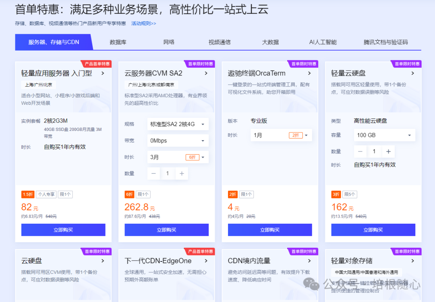Screen dimensions: 435x302
Task: Open the 下一代CDN-EdgeOne title
Action: [158, 261]
